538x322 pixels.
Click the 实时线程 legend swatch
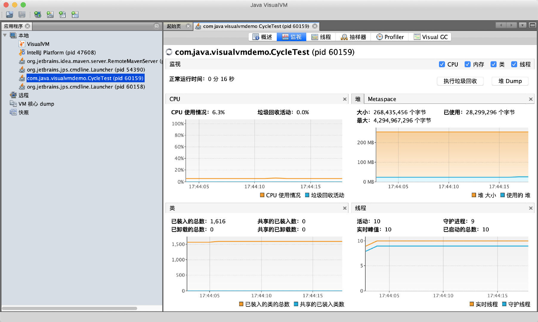pyautogui.click(x=472, y=304)
